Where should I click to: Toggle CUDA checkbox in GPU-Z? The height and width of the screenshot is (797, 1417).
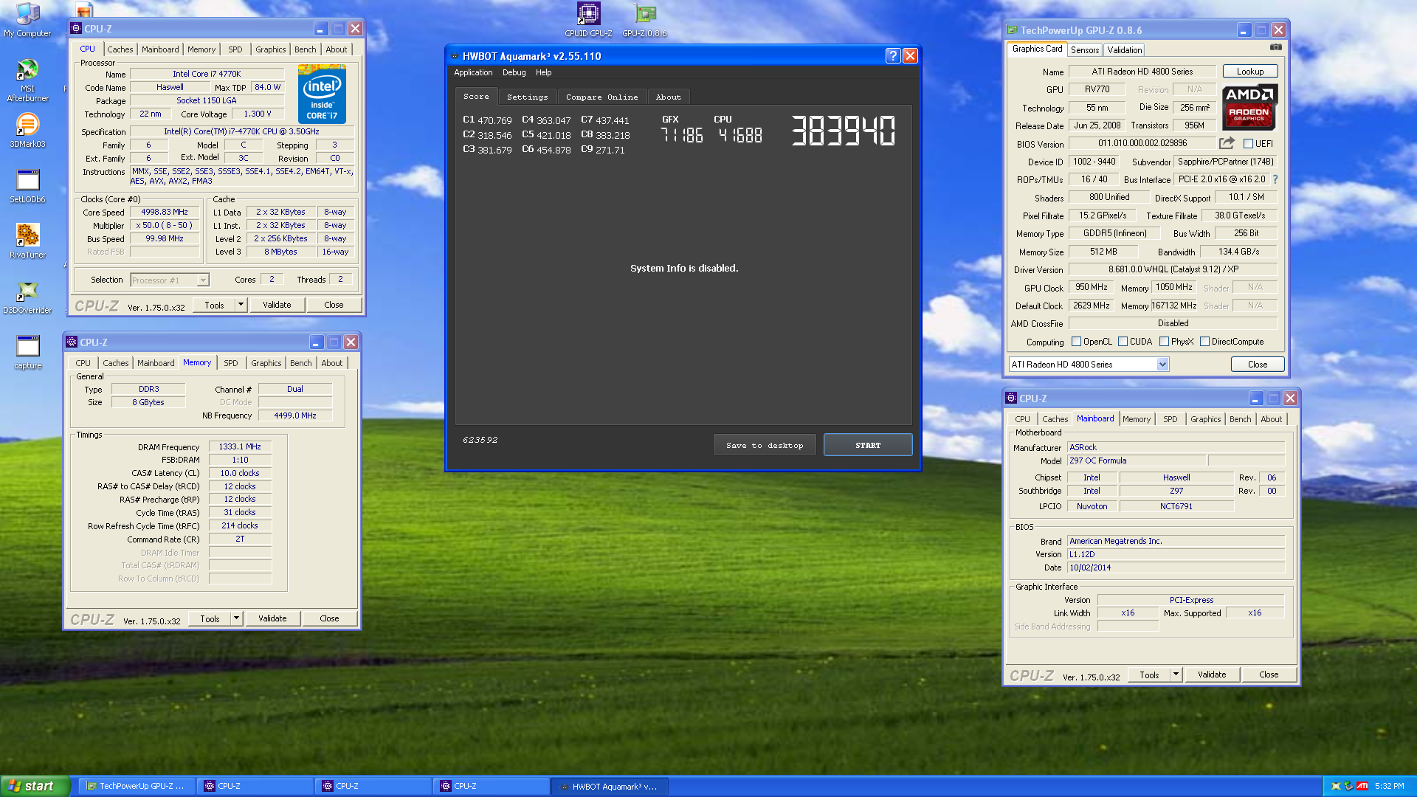point(1123,342)
